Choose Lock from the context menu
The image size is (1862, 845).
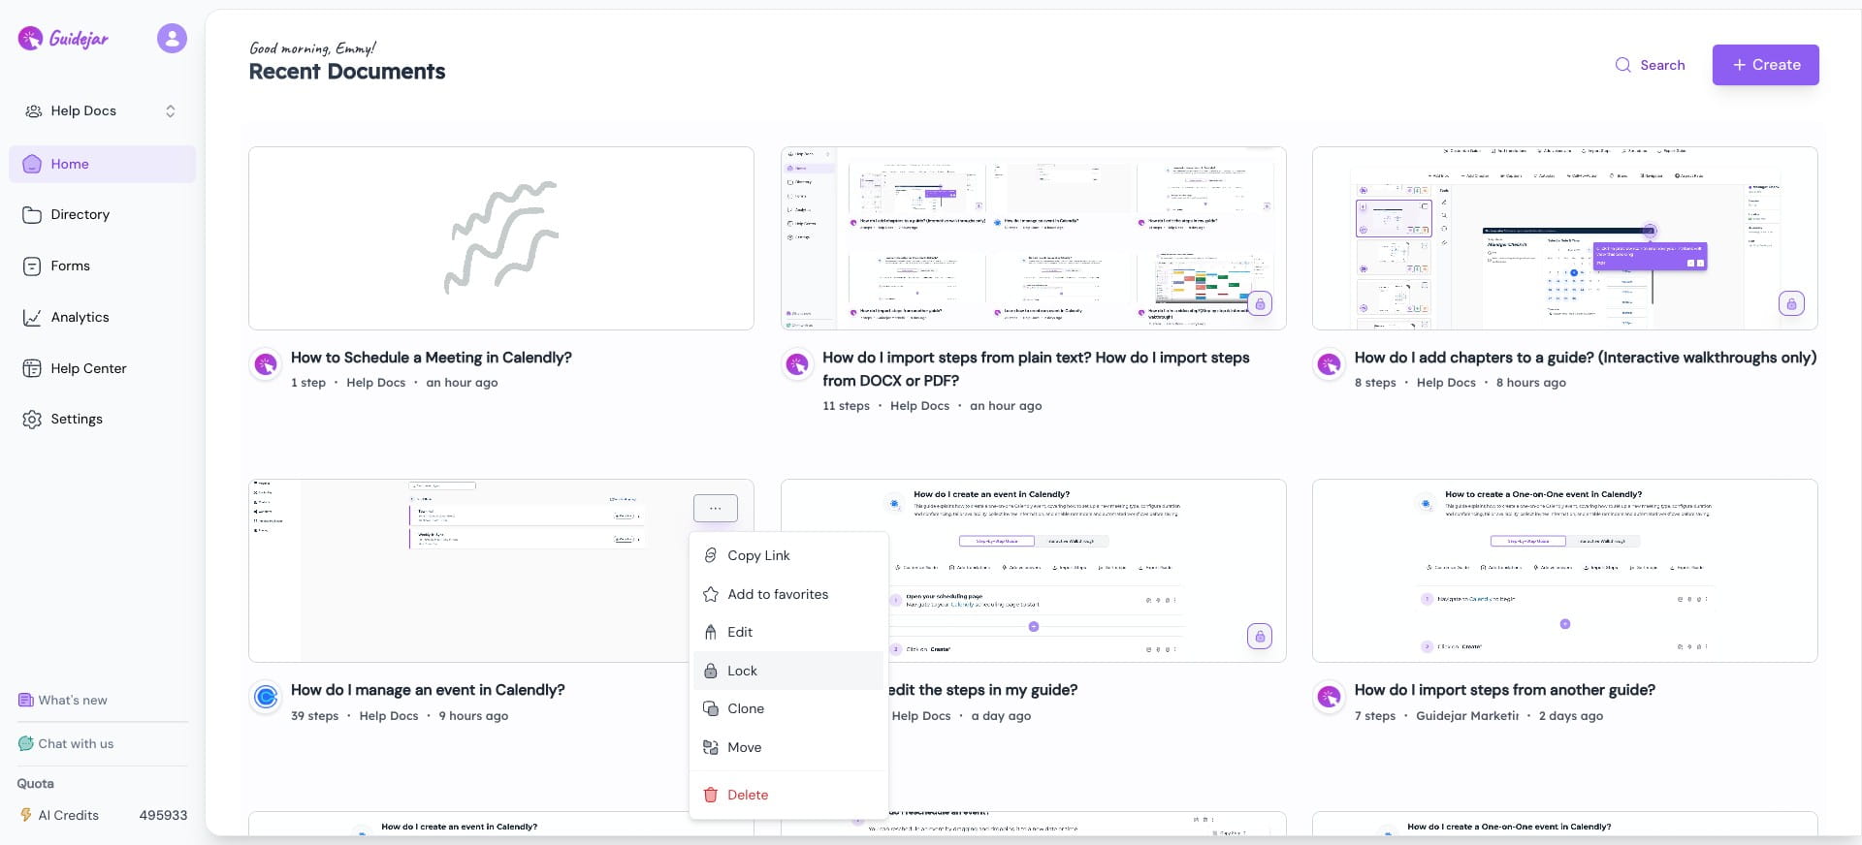[788, 671]
